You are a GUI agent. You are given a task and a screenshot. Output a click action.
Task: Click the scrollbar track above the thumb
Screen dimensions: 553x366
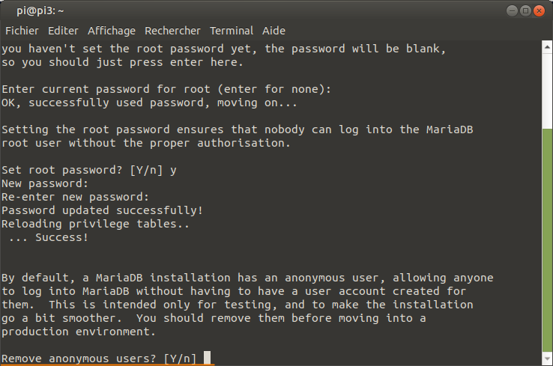coord(547,91)
